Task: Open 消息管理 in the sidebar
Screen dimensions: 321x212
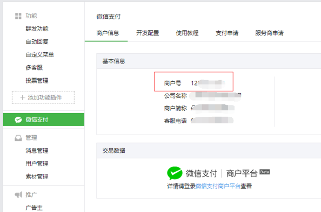Action: (x=37, y=151)
